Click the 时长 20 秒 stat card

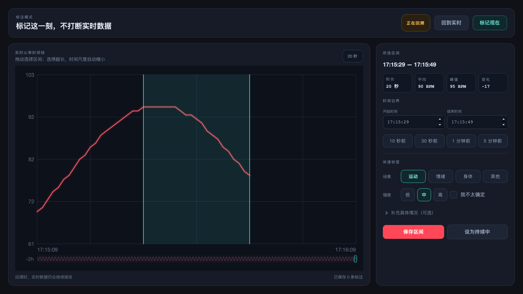point(398,83)
